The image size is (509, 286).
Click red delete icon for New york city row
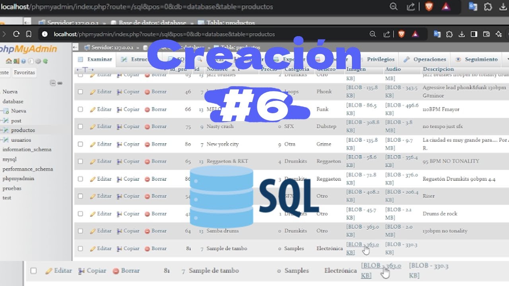tap(147, 144)
